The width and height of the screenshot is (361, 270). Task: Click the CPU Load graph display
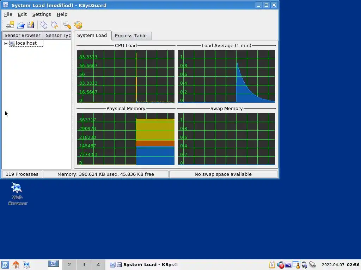(x=126, y=76)
